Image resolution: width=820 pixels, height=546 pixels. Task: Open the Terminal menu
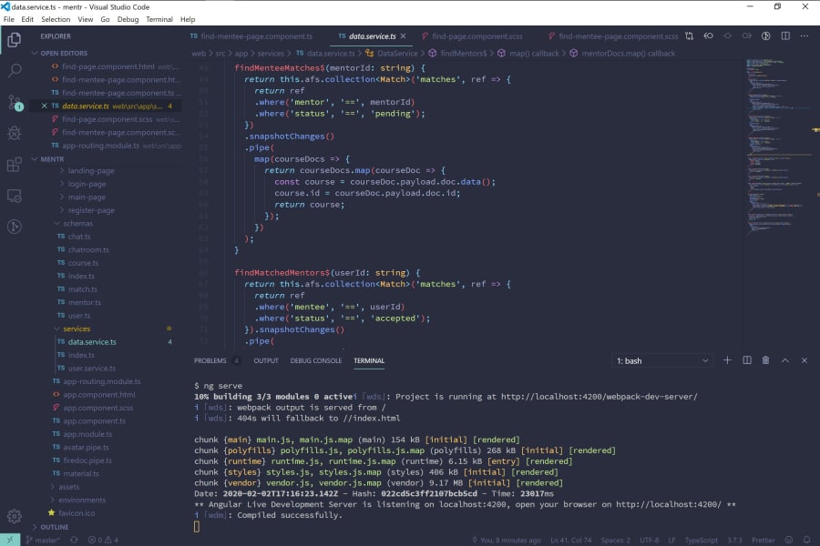pos(159,19)
